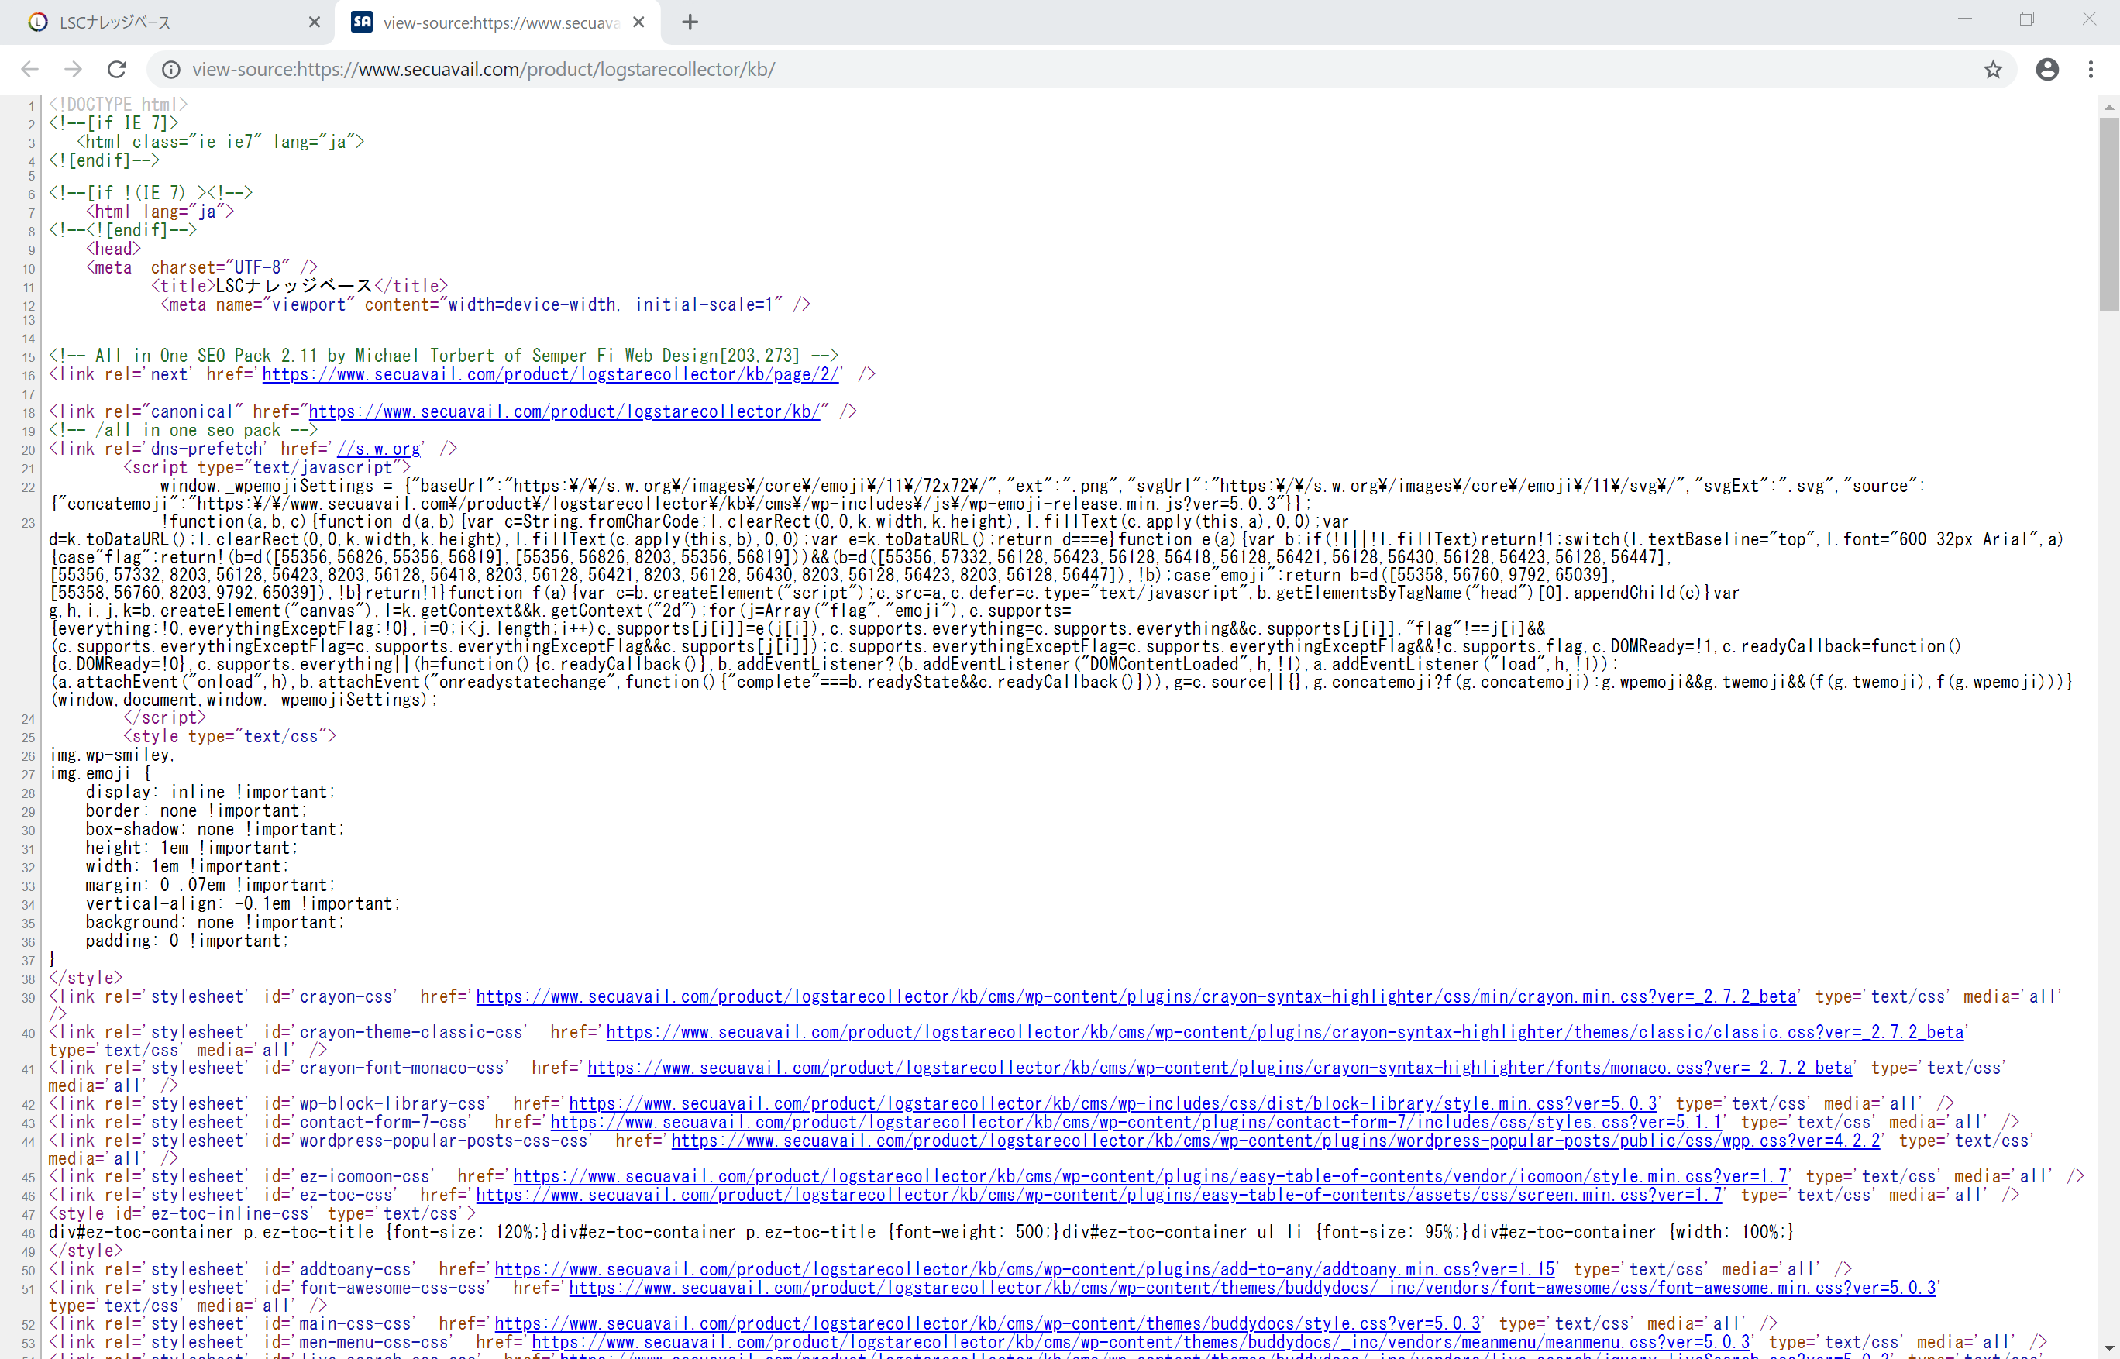Open the block-library style.min.css link

[x=1113, y=1103]
